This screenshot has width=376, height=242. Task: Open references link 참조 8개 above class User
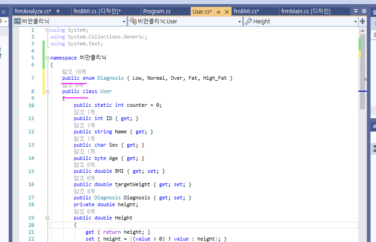coord(73,85)
